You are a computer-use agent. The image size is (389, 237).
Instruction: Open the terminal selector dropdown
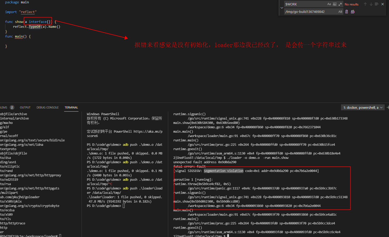point(363,107)
